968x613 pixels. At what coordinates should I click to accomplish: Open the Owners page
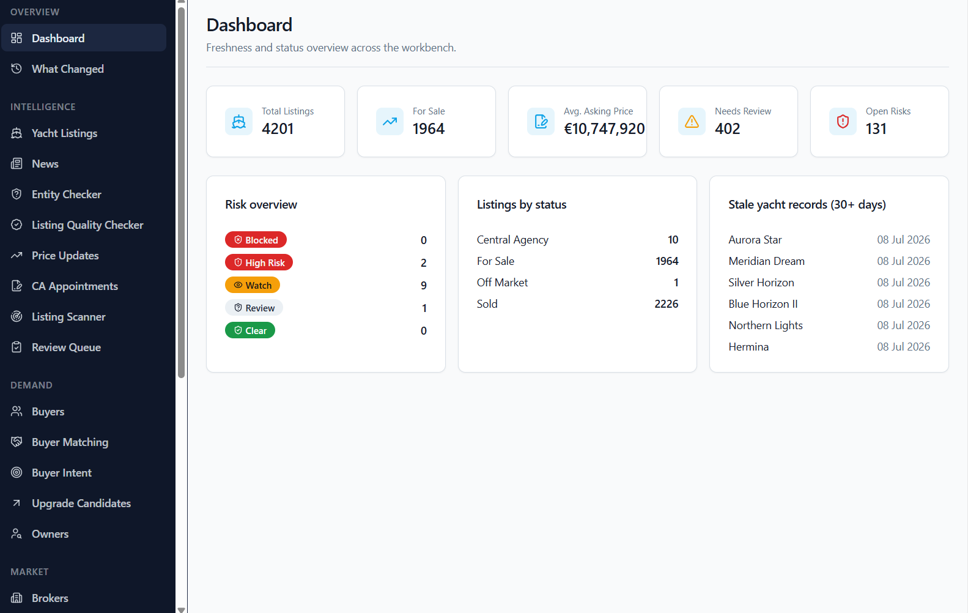84,533
